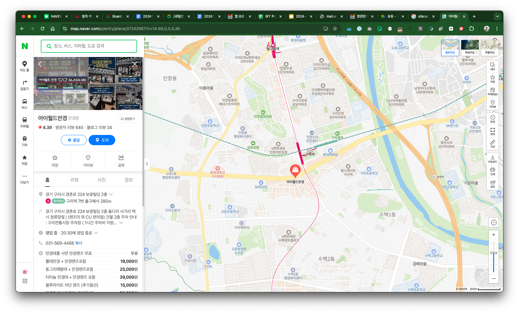Click the 인쇄 print tool

coord(493,171)
